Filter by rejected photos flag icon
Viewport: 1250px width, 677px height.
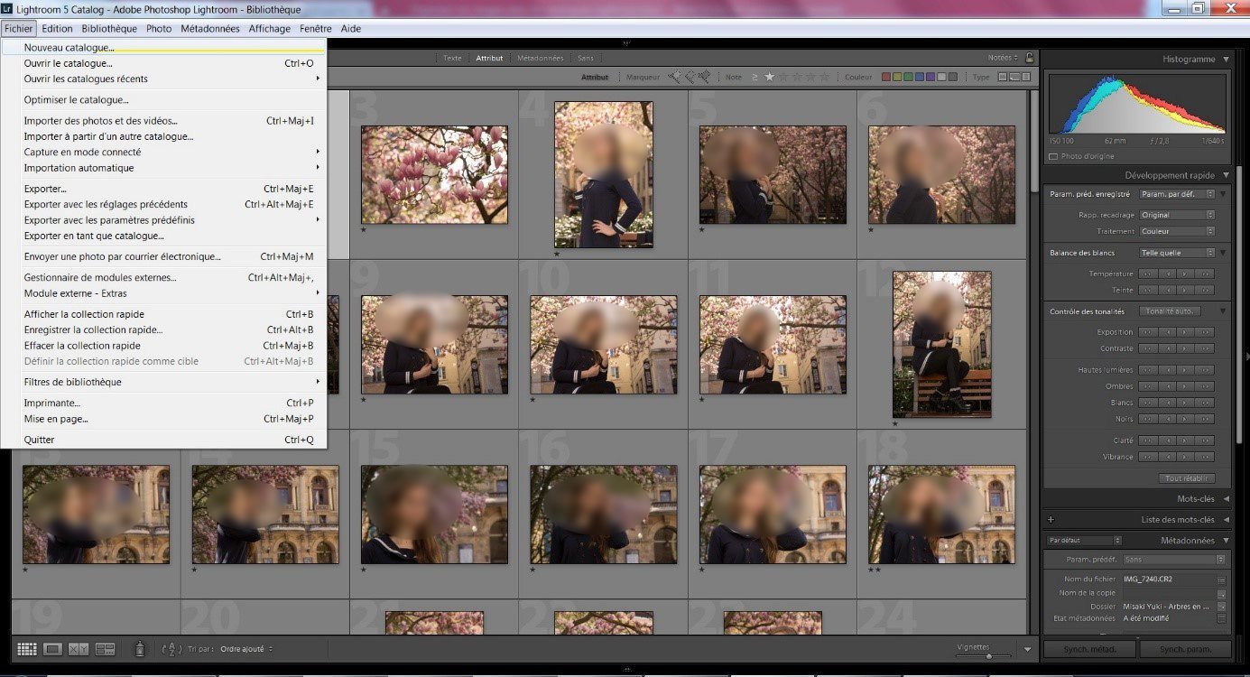(704, 77)
